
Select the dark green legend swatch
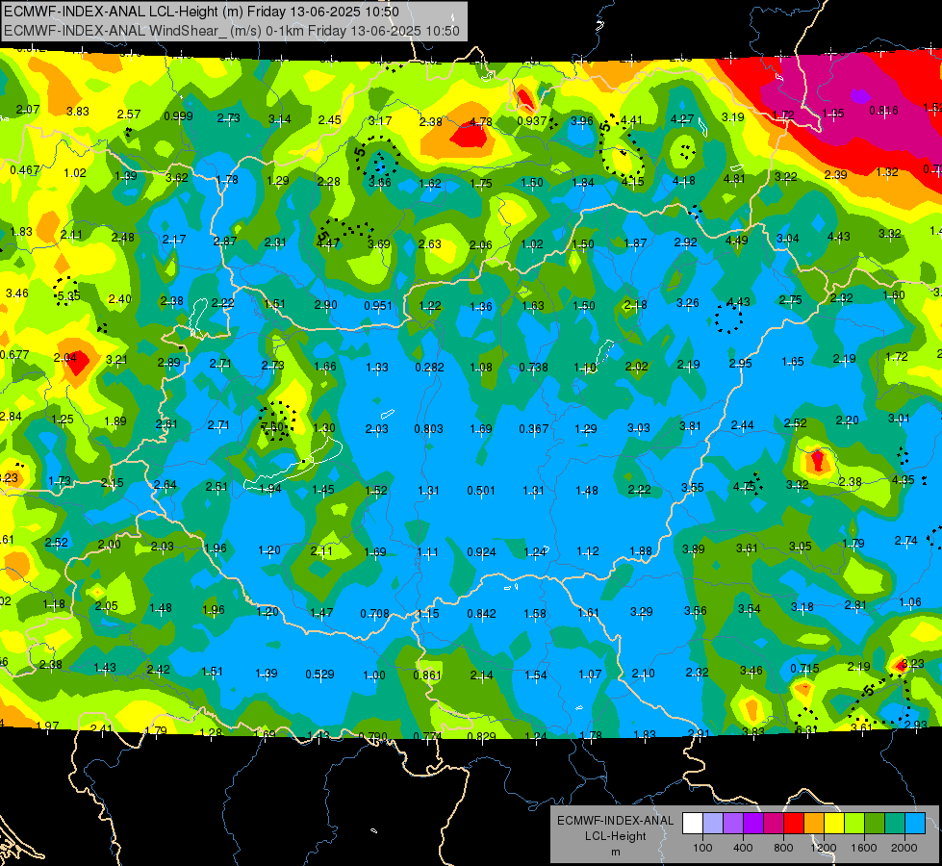point(874,824)
